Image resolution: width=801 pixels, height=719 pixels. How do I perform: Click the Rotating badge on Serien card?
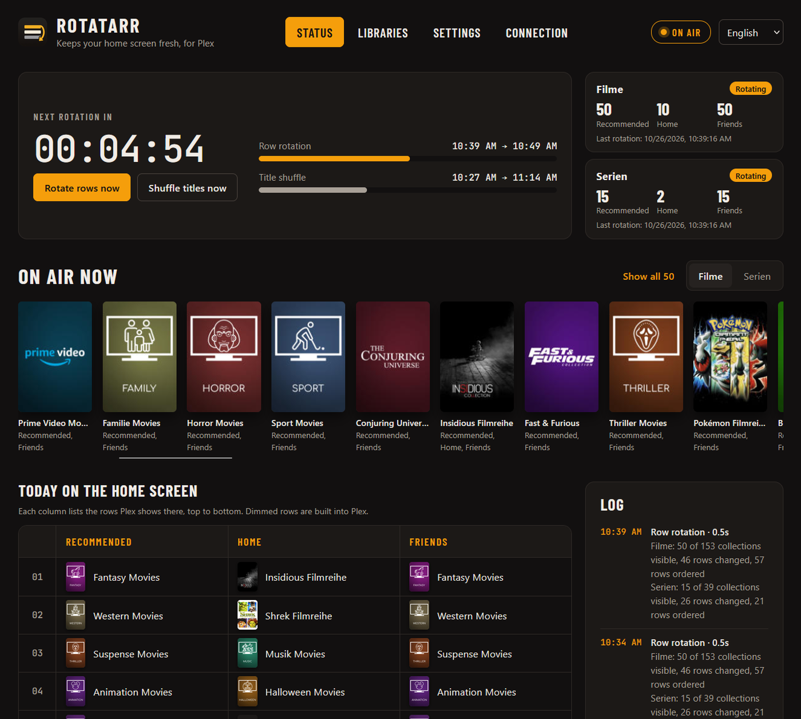point(751,176)
